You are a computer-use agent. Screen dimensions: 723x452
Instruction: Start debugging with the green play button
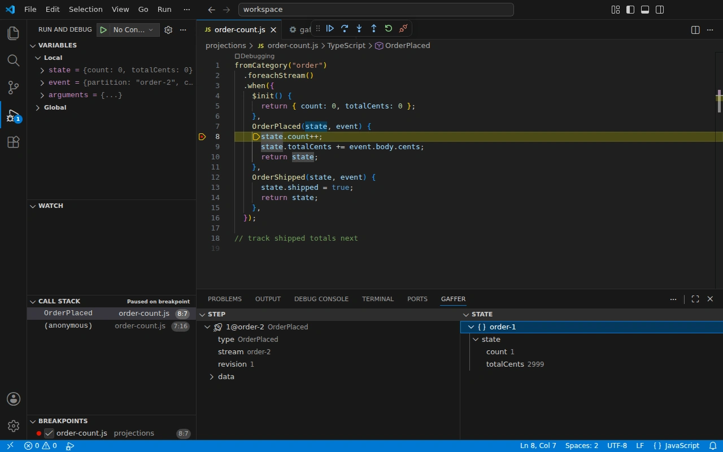[103, 30]
